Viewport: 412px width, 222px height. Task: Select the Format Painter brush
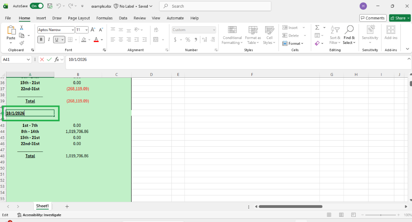22,43
